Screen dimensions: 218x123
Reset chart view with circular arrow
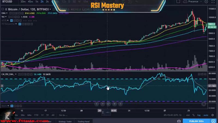(108, 104)
